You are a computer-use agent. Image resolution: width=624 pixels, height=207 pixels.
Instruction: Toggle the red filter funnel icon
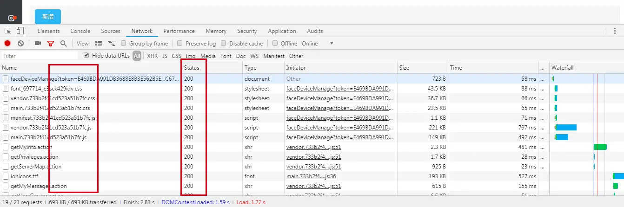pyautogui.click(x=51, y=43)
